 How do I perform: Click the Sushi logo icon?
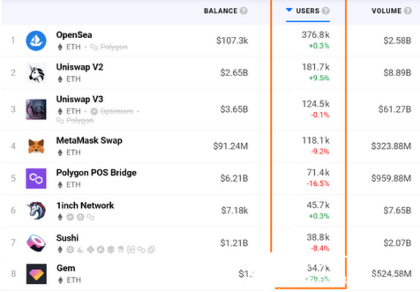click(x=36, y=243)
